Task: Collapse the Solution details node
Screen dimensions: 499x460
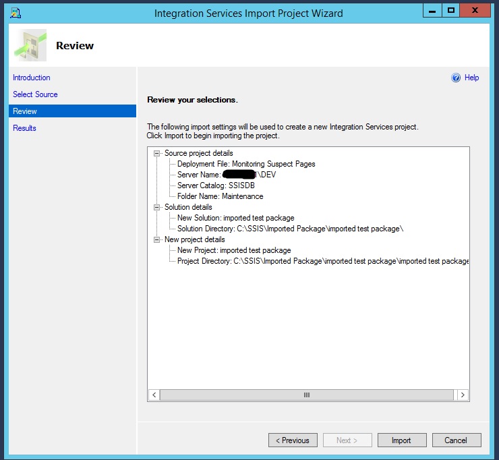Action: click(157, 207)
